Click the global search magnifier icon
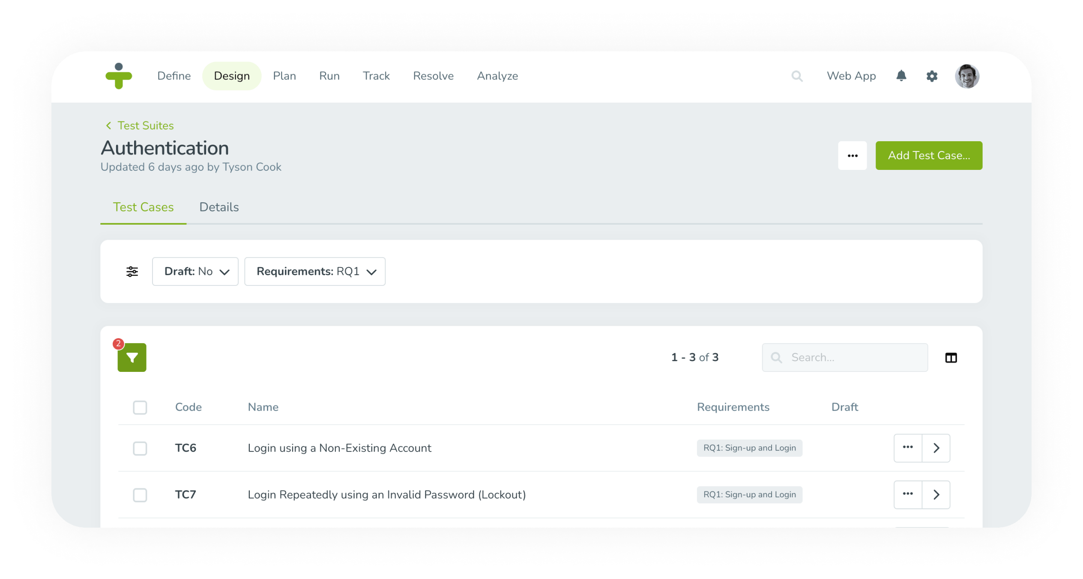 tap(797, 76)
